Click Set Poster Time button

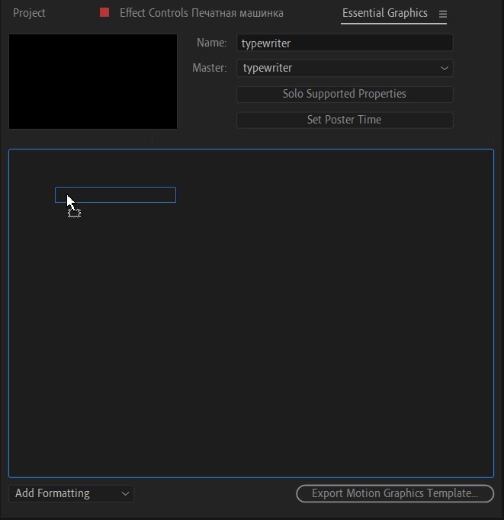pos(345,120)
